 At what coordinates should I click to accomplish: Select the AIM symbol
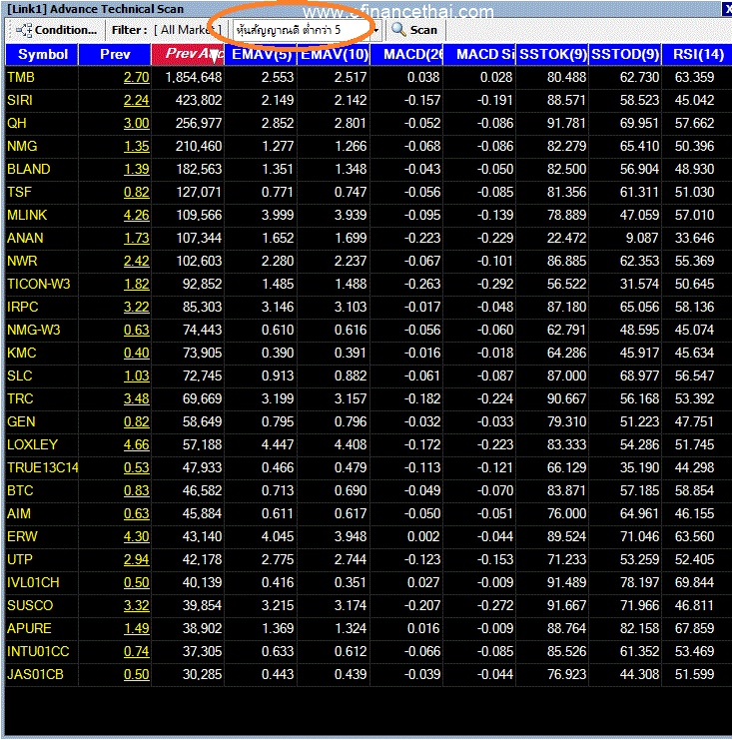pos(19,513)
